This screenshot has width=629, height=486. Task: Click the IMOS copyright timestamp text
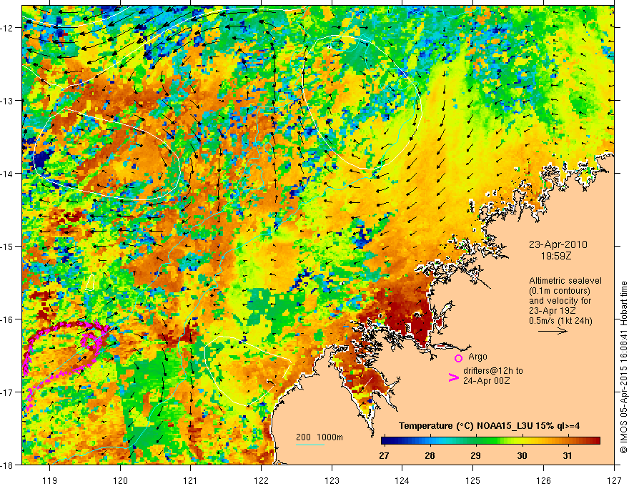[624, 367]
